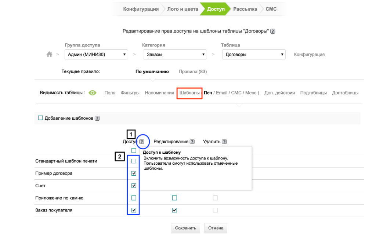Enable the Добавление шаблонов checkbox
Screen dimensions: 376x236
tap(41, 118)
